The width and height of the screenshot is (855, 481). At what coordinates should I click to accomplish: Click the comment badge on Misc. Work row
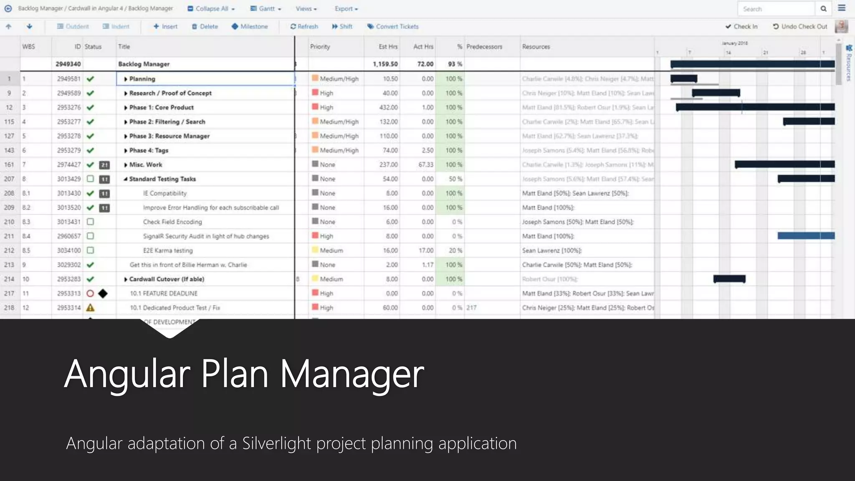pyautogui.click(x=104, y=165)
